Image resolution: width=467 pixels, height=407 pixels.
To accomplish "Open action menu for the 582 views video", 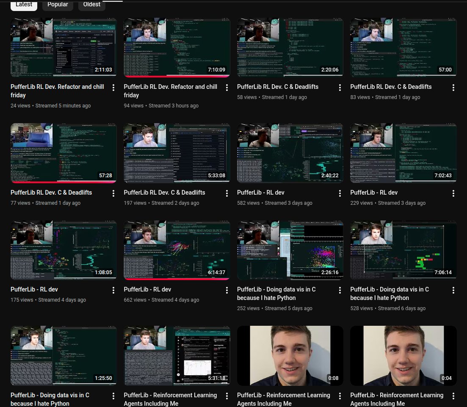I will [x=340, y=193].
